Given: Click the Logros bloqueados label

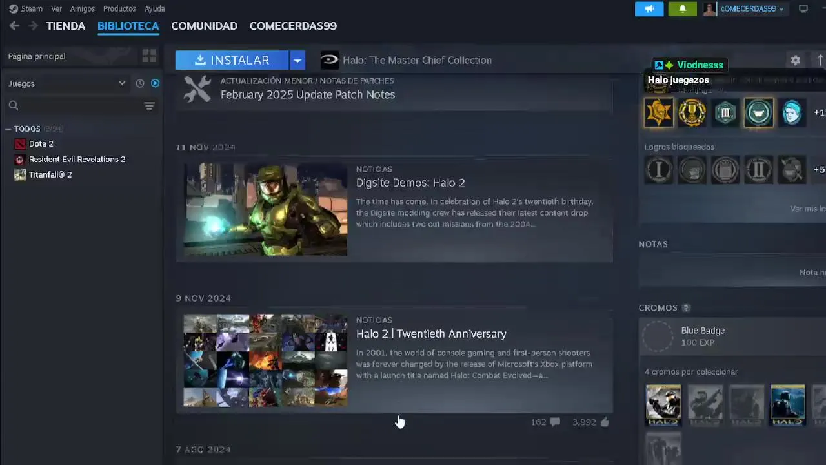Looking at the screenshot, I should coord(679,147).
